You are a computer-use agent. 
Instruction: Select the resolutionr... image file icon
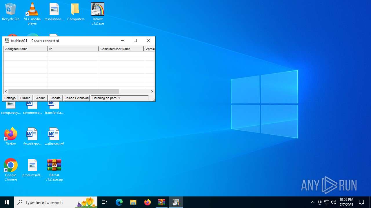point(54,12)
